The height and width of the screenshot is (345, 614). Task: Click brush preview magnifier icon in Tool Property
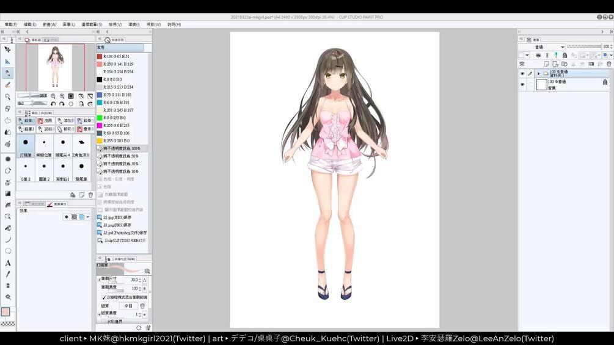(x=147, y=271)
